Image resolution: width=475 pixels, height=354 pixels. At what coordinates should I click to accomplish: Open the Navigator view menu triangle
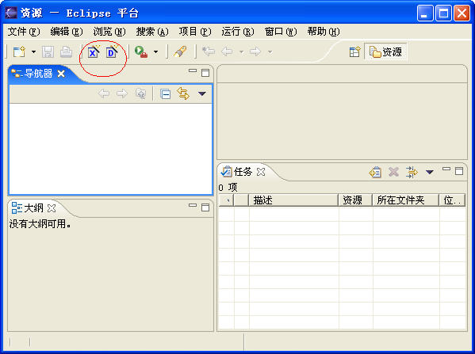pyautogui.click(x=202, y=93)
